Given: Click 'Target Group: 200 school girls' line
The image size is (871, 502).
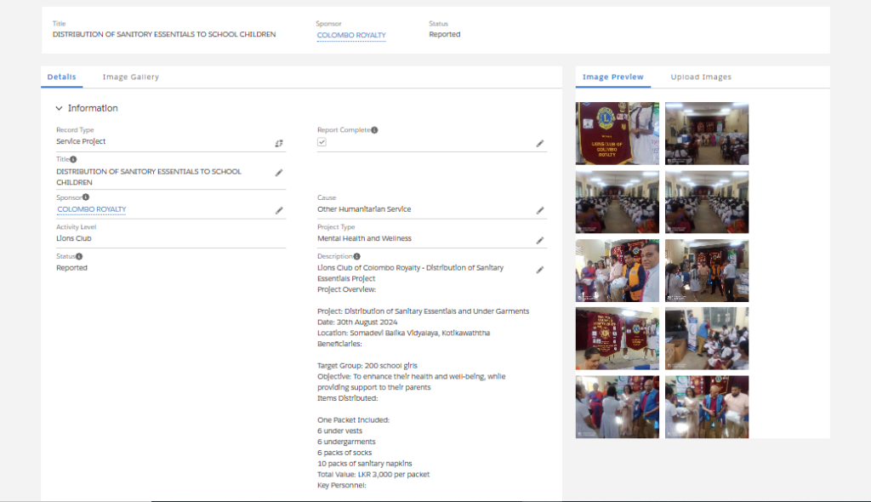Looking at the screenshot, I should click(x=367, y=366).
